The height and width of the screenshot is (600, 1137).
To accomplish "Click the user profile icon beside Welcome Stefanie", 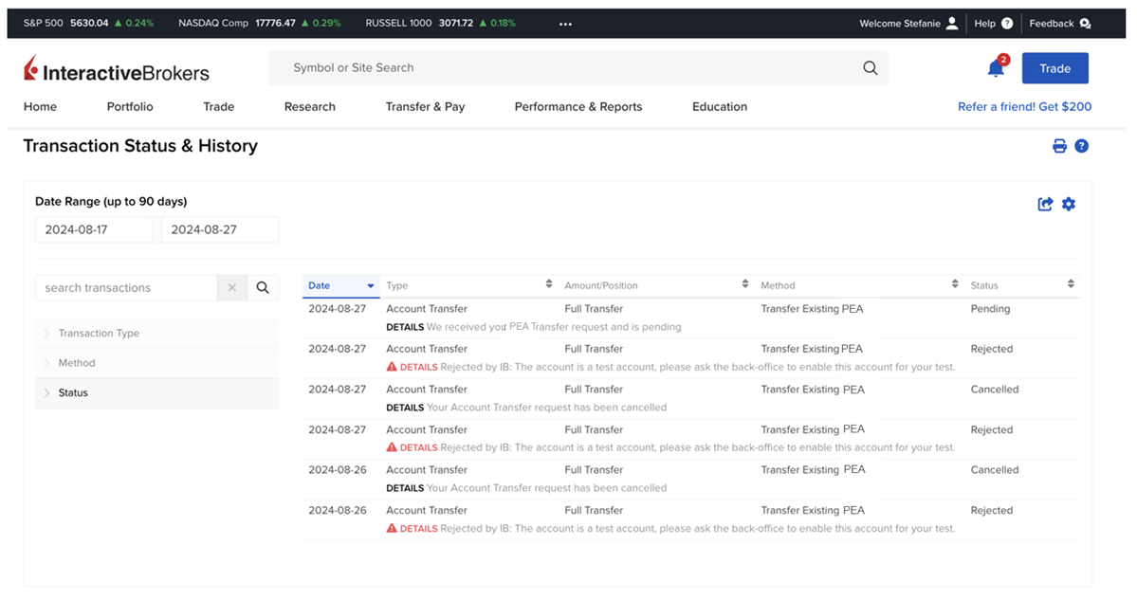I will coord(952,23).
